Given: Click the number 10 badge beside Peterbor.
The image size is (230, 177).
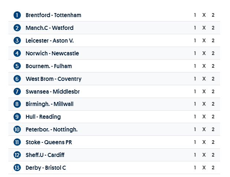Looking at the screenshot, I should (x=17, y=130).
